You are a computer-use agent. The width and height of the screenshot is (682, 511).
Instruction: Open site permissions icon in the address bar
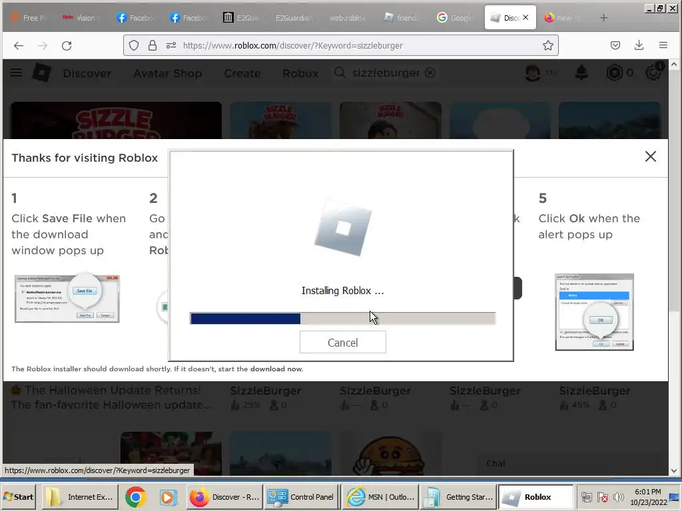point(171,46)
